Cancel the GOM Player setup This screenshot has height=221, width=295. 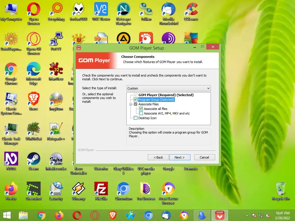(205, 157)
